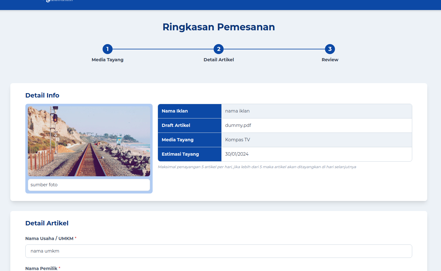
Task: Click the step 1 circle in the stepper
Action: coord(107,49)
